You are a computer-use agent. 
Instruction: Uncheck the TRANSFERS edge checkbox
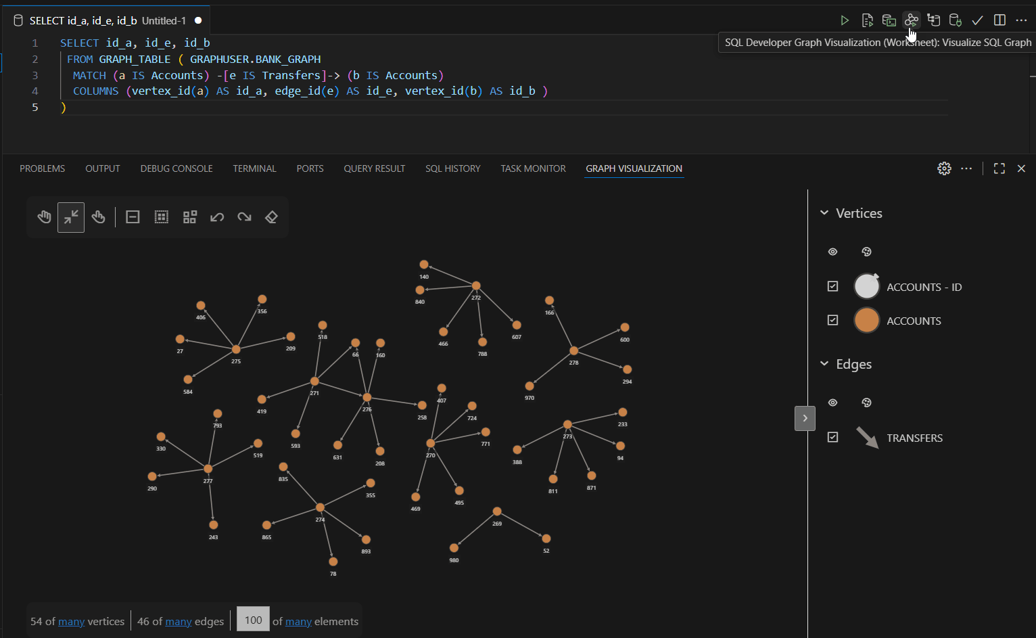[x=832, y=437]
